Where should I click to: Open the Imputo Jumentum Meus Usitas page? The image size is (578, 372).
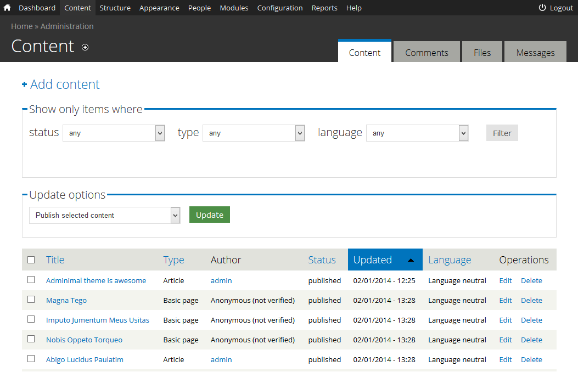tap(98, 320)
